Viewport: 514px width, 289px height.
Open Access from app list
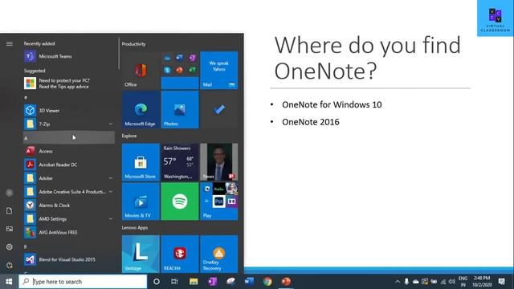pos(69,151)
